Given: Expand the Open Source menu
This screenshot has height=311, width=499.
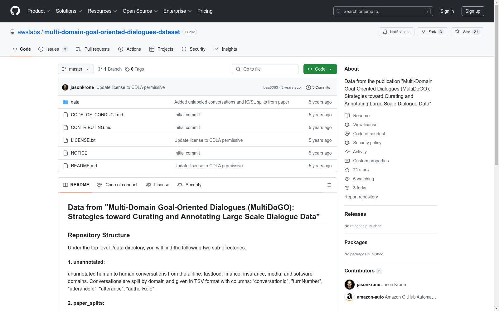Looking at the screenshot, I should (x=140, y=11).
